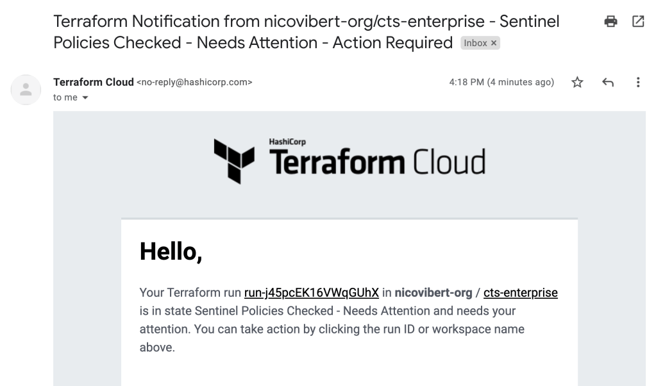
Task: Click the 4:18 PM timestamp
Action: [x=501, y=82]
